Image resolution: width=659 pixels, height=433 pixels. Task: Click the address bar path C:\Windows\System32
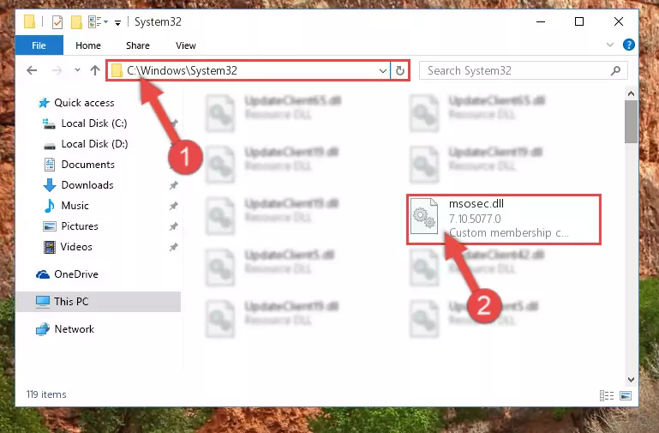(182, 70)
